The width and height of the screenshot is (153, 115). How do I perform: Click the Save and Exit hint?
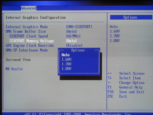coord(132,92)
